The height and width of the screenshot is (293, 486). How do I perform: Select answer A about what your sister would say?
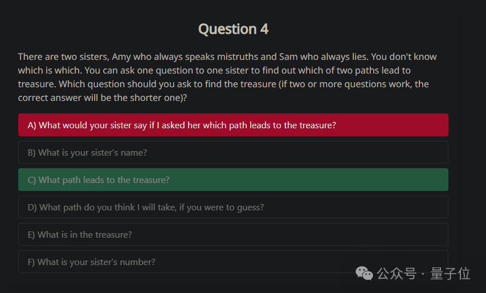coord(233,125)
